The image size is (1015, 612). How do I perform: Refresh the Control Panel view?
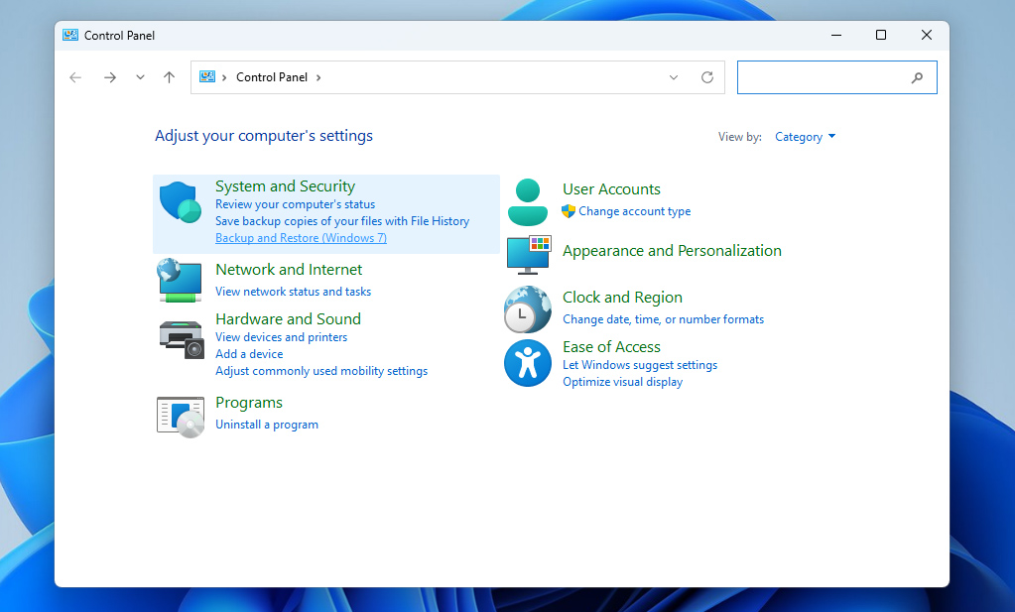[707, 77]
